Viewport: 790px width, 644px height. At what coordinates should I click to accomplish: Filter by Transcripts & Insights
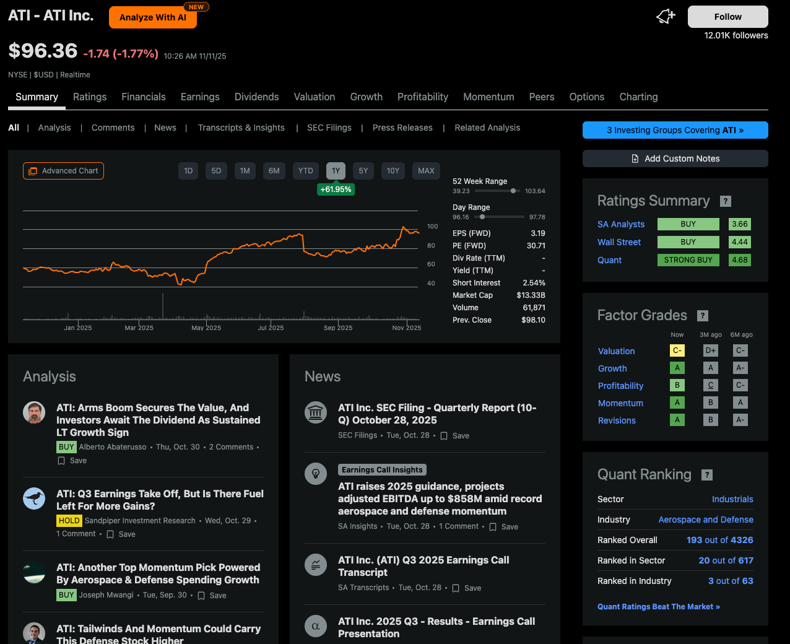point(241,128)
